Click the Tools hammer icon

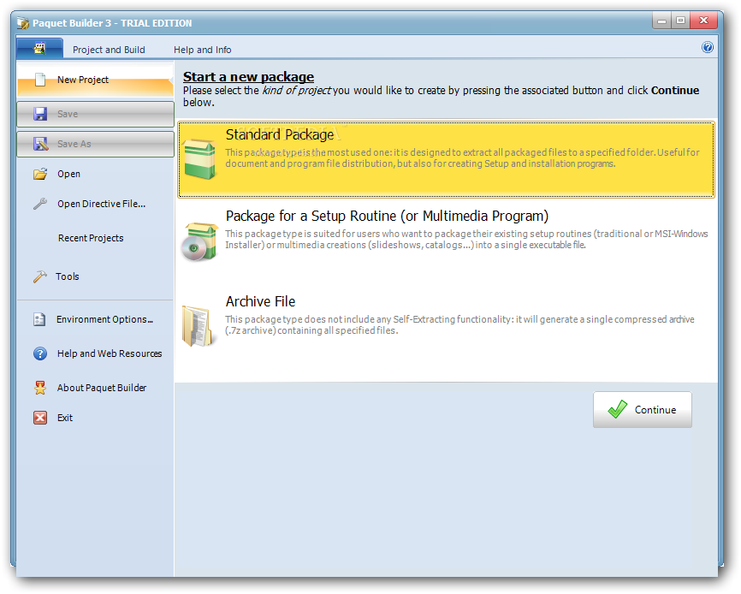[40, 276]
